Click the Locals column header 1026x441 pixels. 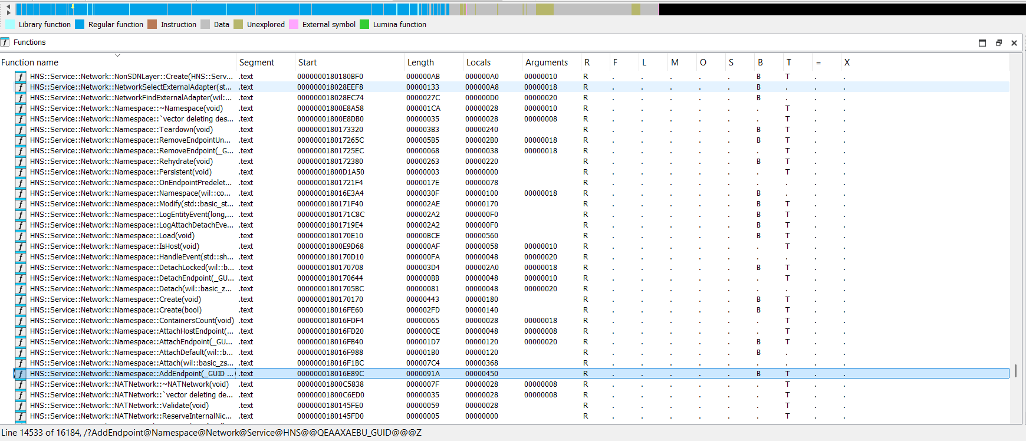click(x=478, y=62)
